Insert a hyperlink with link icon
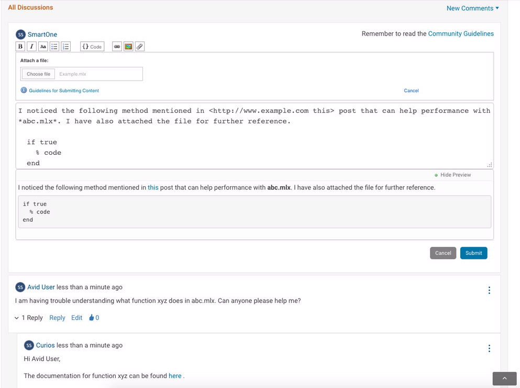 click(117, 47)
